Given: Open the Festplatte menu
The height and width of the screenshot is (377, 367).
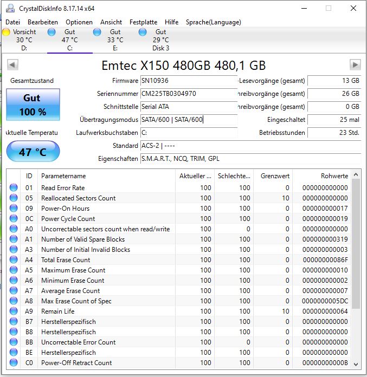Looking at the screenshot, I should pos(144,22).
